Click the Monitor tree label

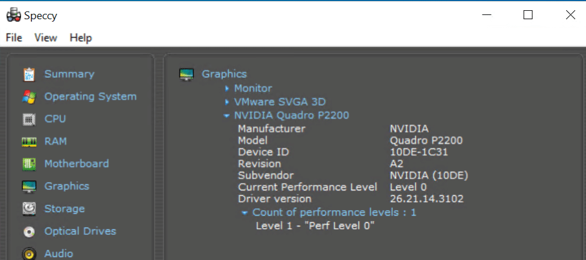click(x=253, y=88)
